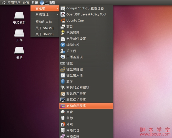Expand the 系统管理 submenu
Viewport: 172px width, 138px height.
[x=45, y=14]
